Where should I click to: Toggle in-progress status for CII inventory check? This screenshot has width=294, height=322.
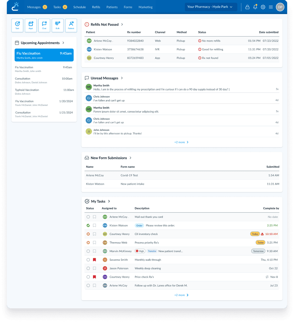(x=88, y=234)
